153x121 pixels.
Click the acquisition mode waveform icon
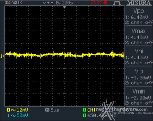click(117, 3)
